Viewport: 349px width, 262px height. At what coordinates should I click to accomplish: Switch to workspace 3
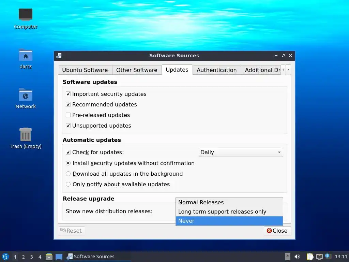(x=32, y=257)
